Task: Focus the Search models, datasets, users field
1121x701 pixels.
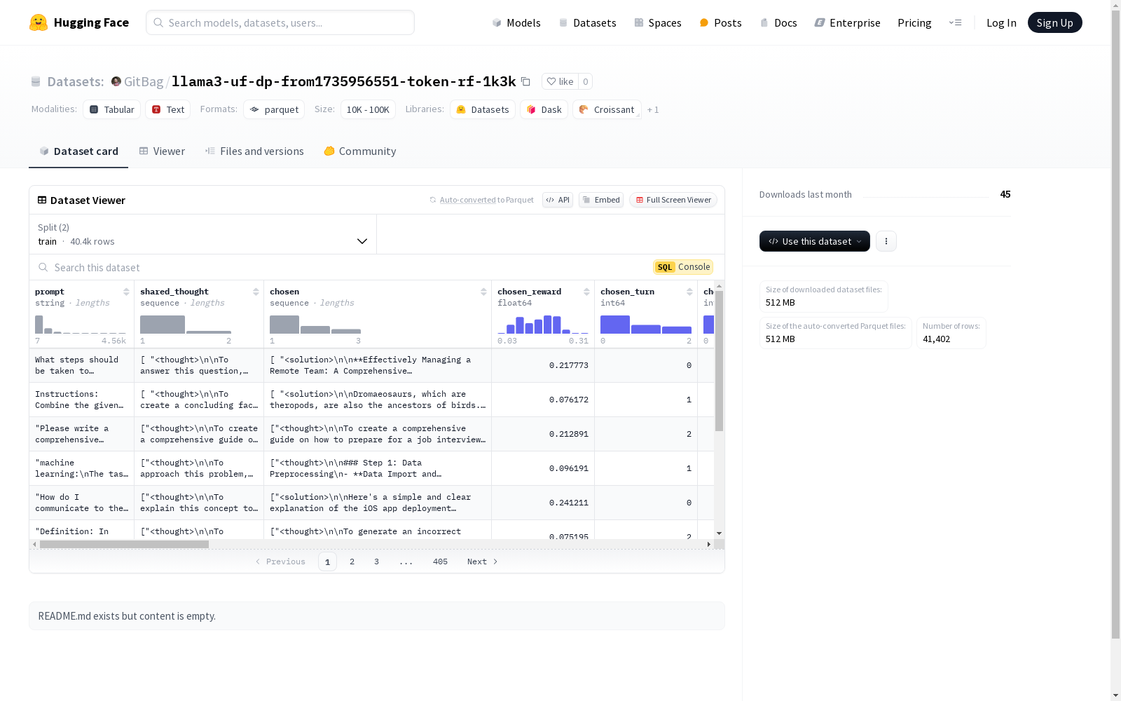Action: pos(280,22)
